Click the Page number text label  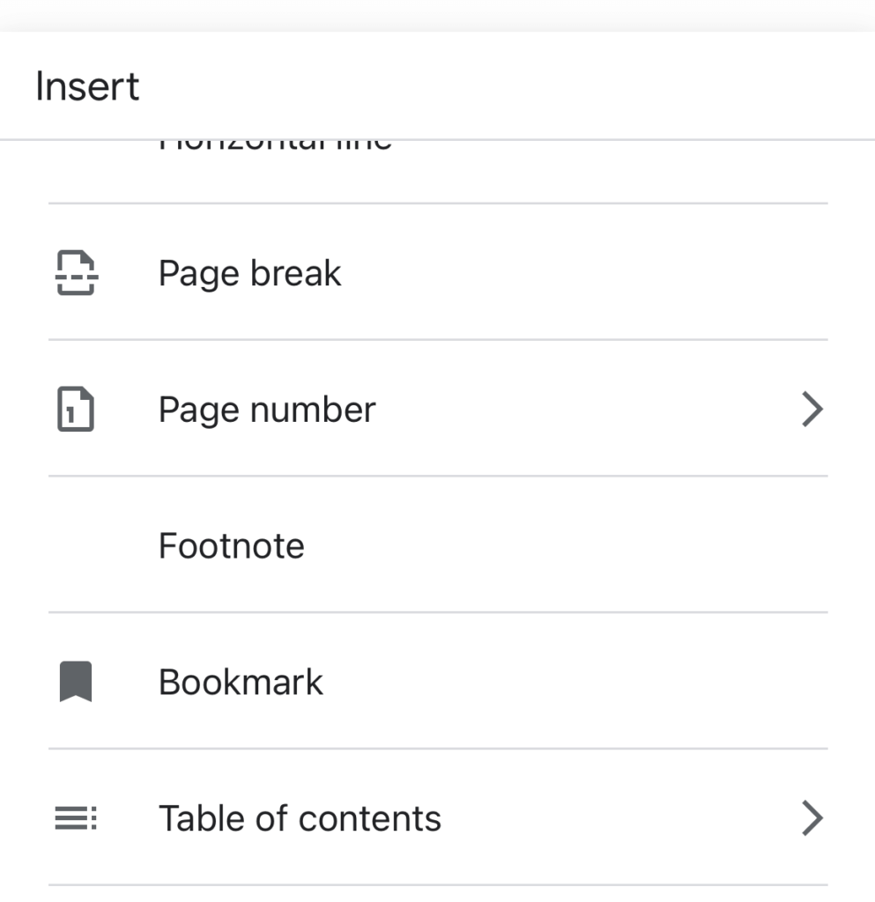pos(267,409)
